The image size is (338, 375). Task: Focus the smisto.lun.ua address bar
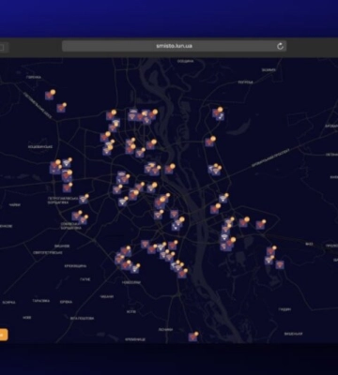[174, 46]
